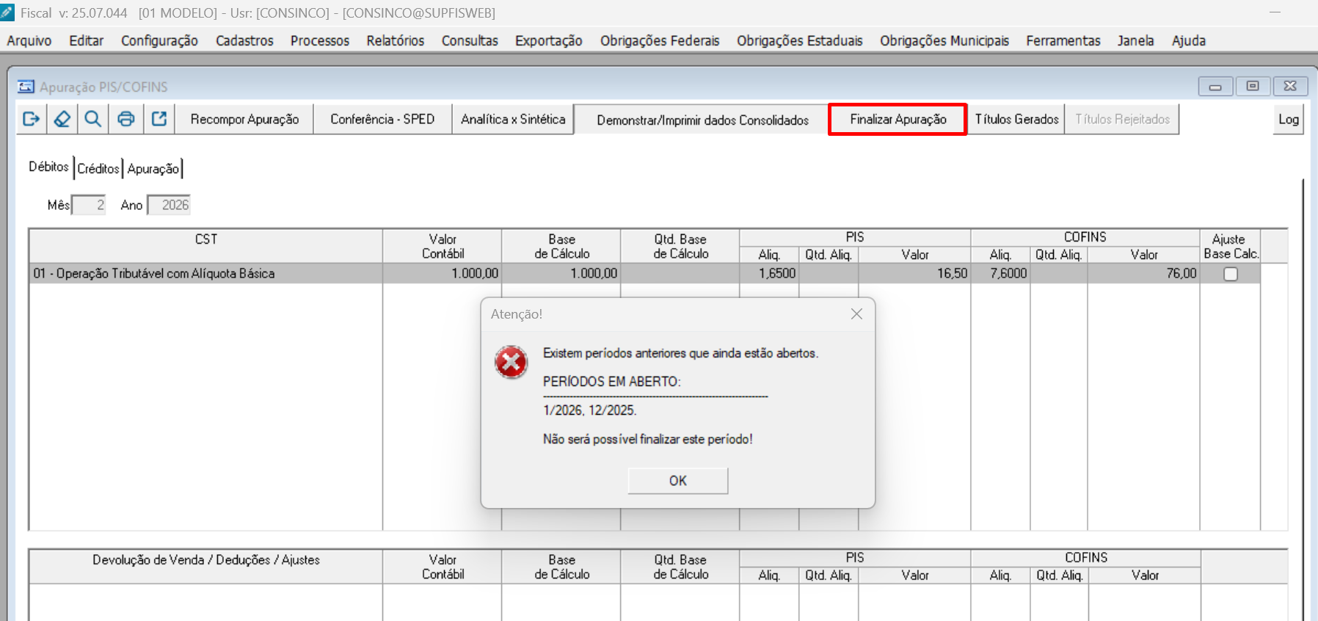Click the Finalizar Apuração button

(x=898, y=119)
